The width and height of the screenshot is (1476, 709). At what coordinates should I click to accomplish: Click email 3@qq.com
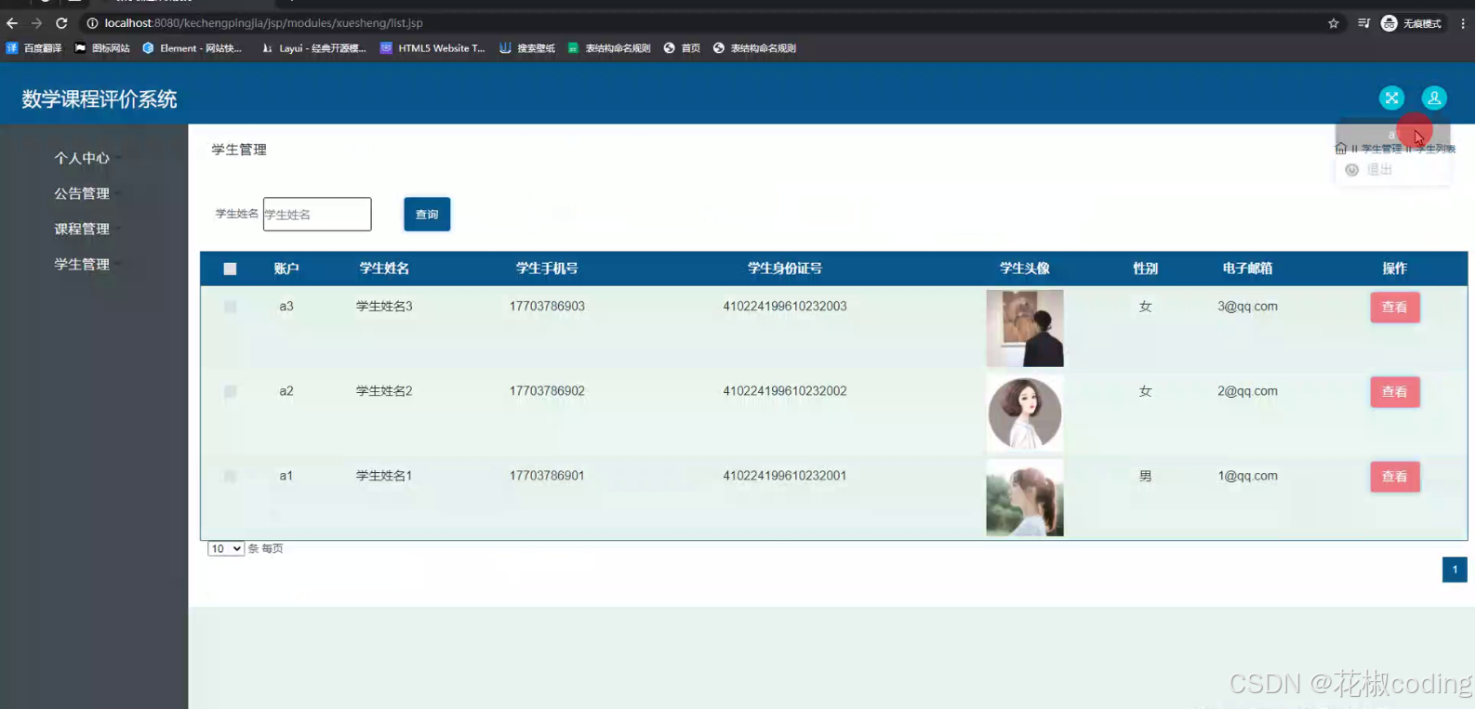[1247, 306]
